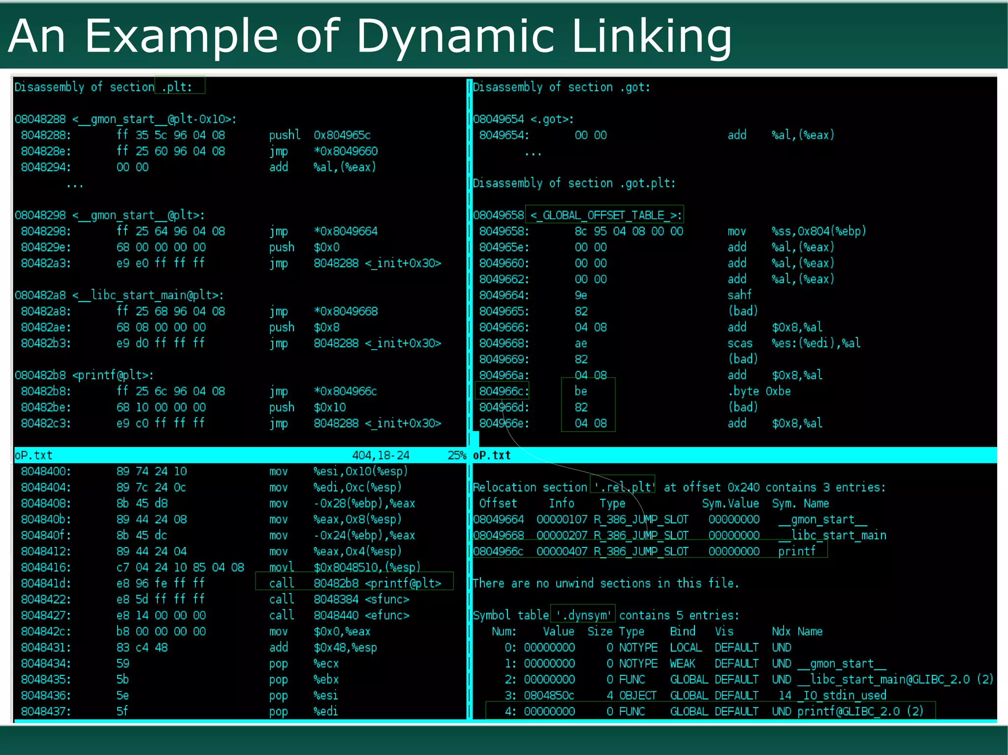The width and height of the screenshot is (1008, 755).
Task: Click the 'printf' name in the relocation table
Action: pyautogui.click(x=797, y=551)
